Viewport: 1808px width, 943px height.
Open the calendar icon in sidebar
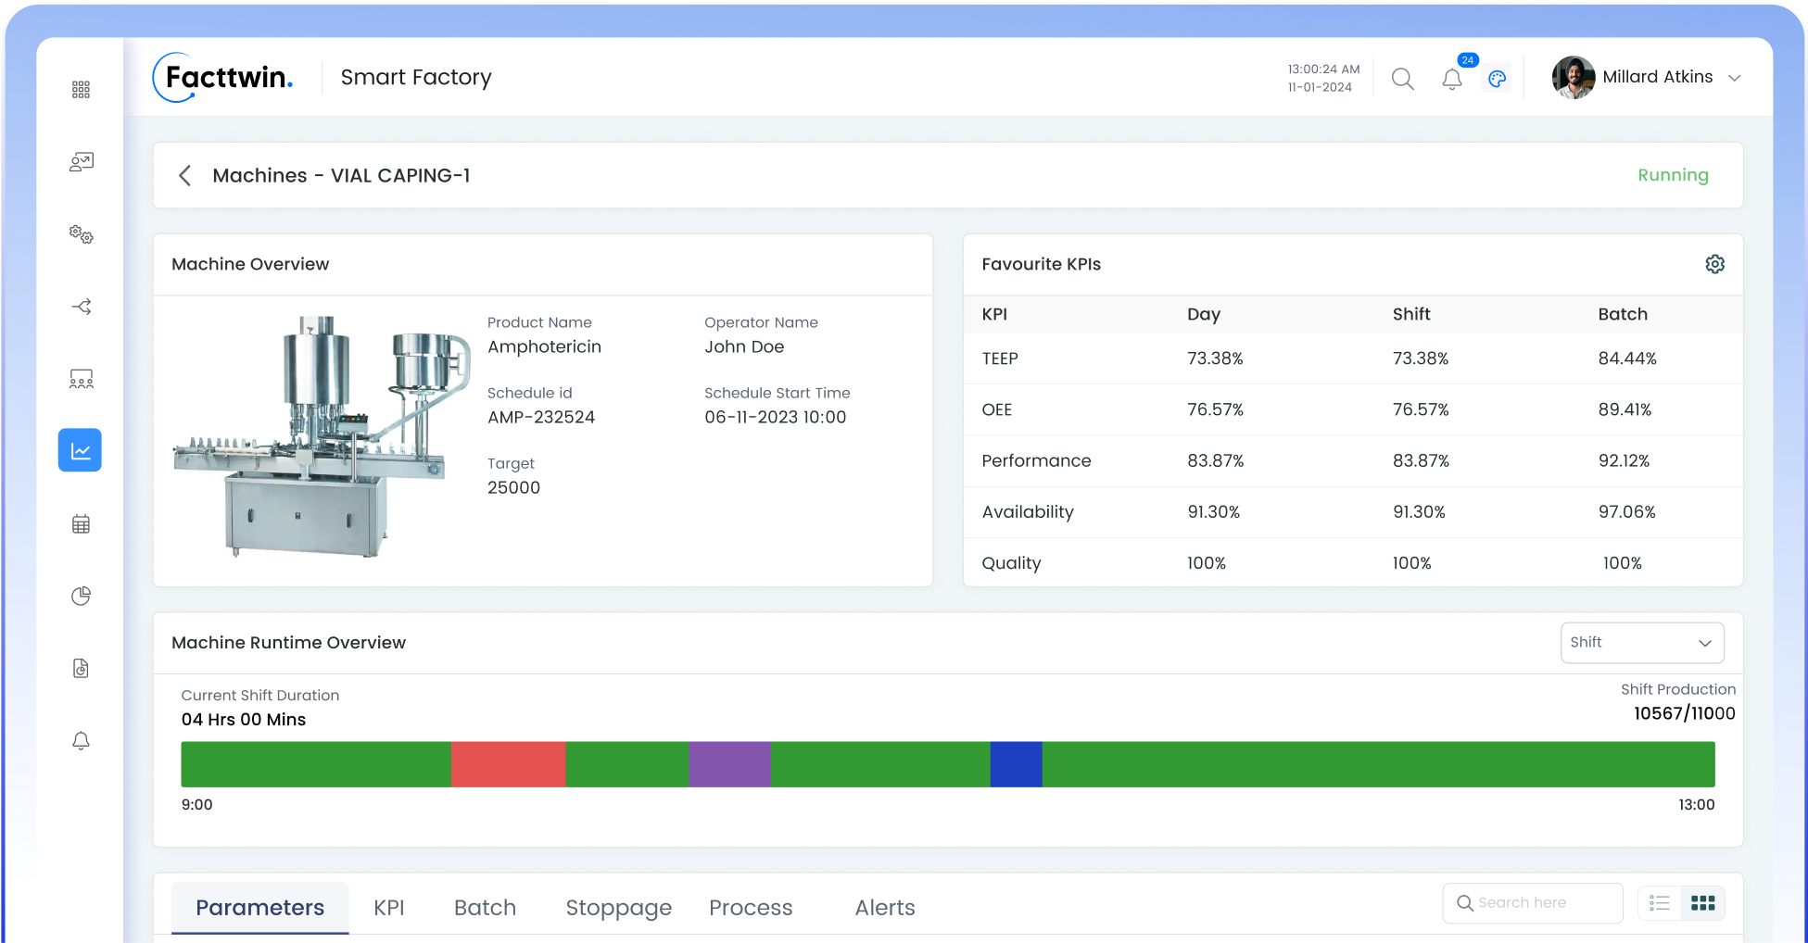pos(81,523)
